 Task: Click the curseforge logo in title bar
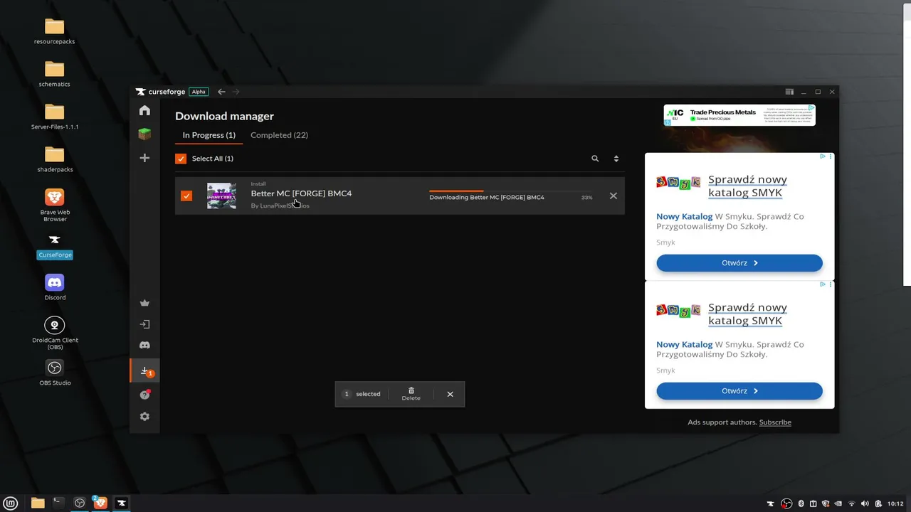click(161, 92)
